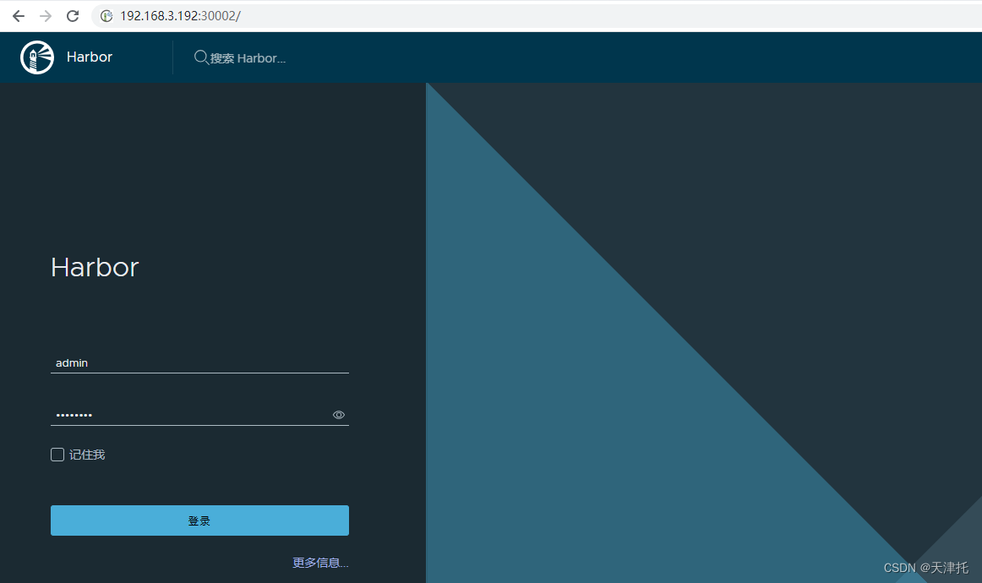The height and width of the screenshot is (583, 982).
Task: Click the address bar URL
Action: coord(180,16)
